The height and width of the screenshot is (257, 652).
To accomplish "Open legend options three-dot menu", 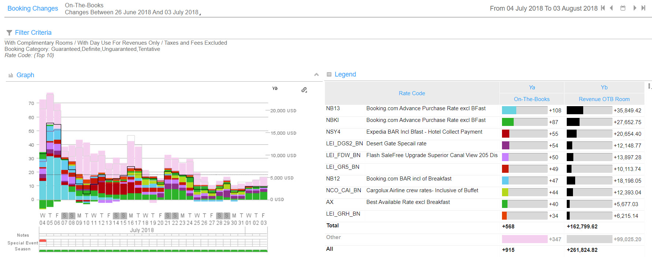I will click(x=649, y=86).
